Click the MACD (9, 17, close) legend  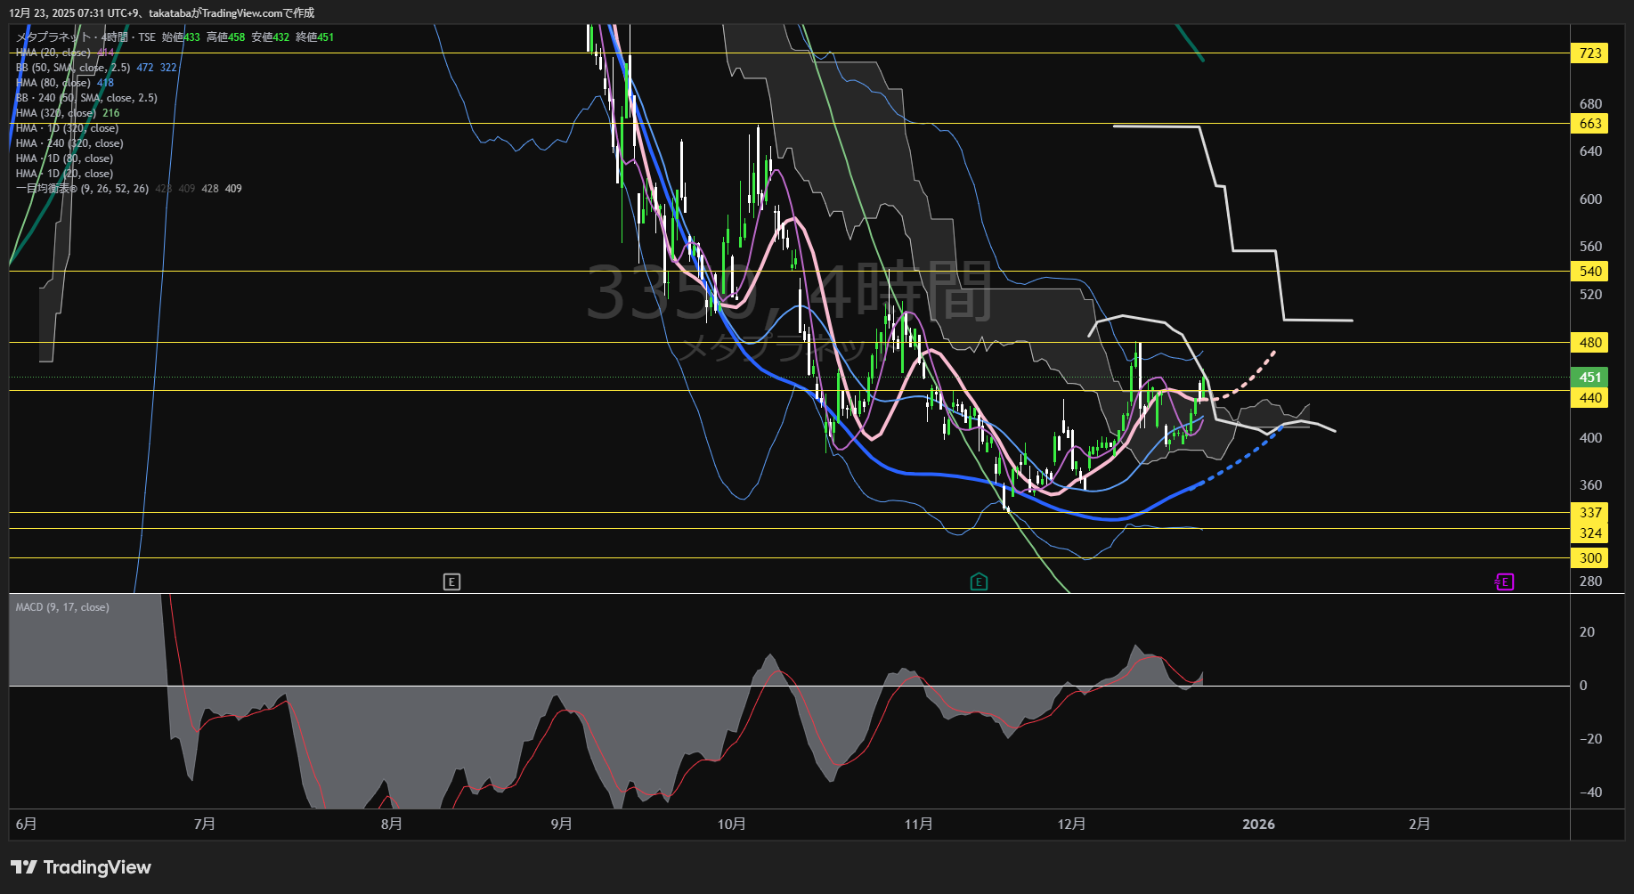pos(62,607)
